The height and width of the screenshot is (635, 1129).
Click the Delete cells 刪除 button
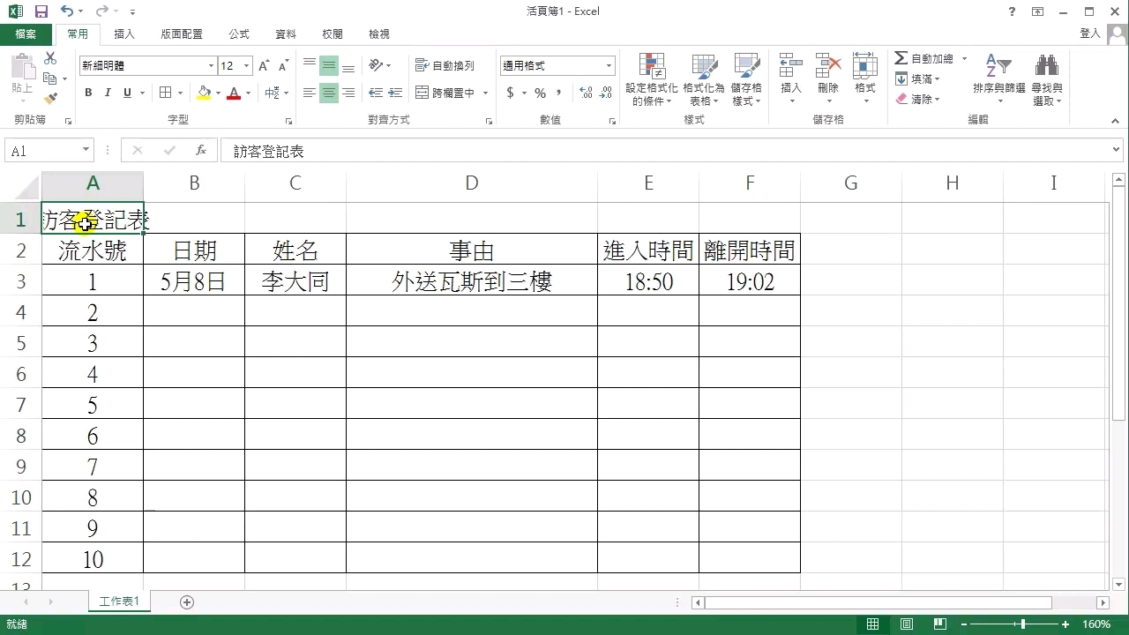tap(828, 79)
